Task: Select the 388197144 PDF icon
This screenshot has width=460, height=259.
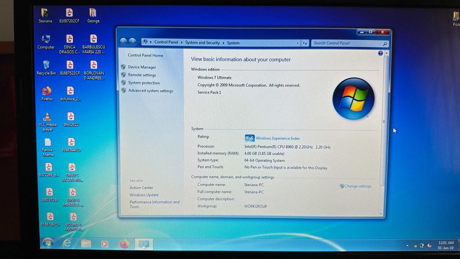Action: point(49,195)
